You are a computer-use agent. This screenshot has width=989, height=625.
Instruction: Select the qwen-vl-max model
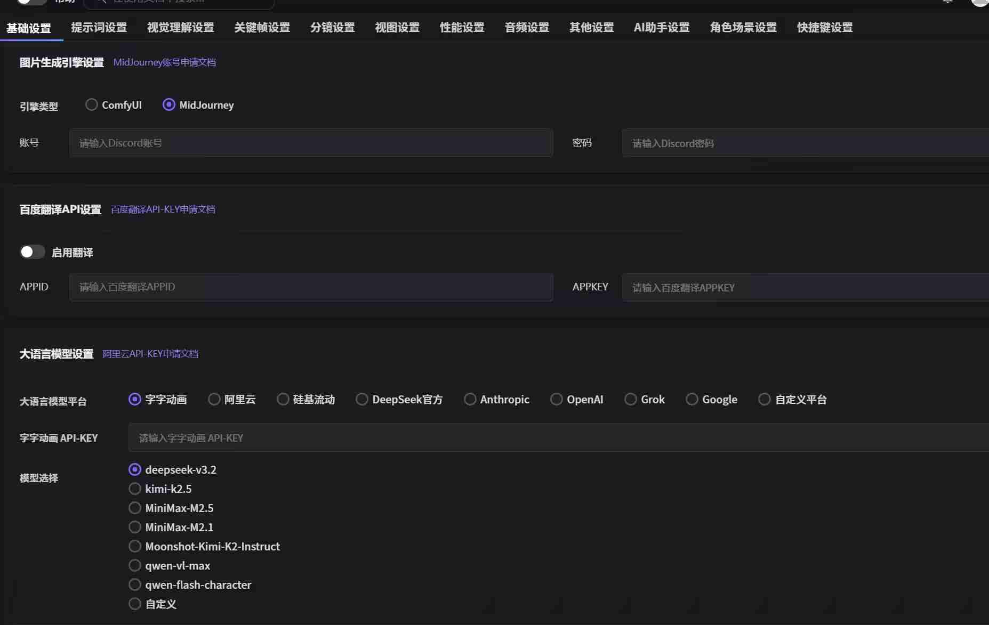pyautogui.click(x=135, y=565)
